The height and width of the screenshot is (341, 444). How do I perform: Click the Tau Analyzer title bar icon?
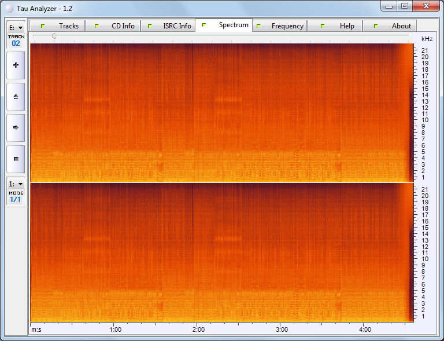[x=9, y=7]
